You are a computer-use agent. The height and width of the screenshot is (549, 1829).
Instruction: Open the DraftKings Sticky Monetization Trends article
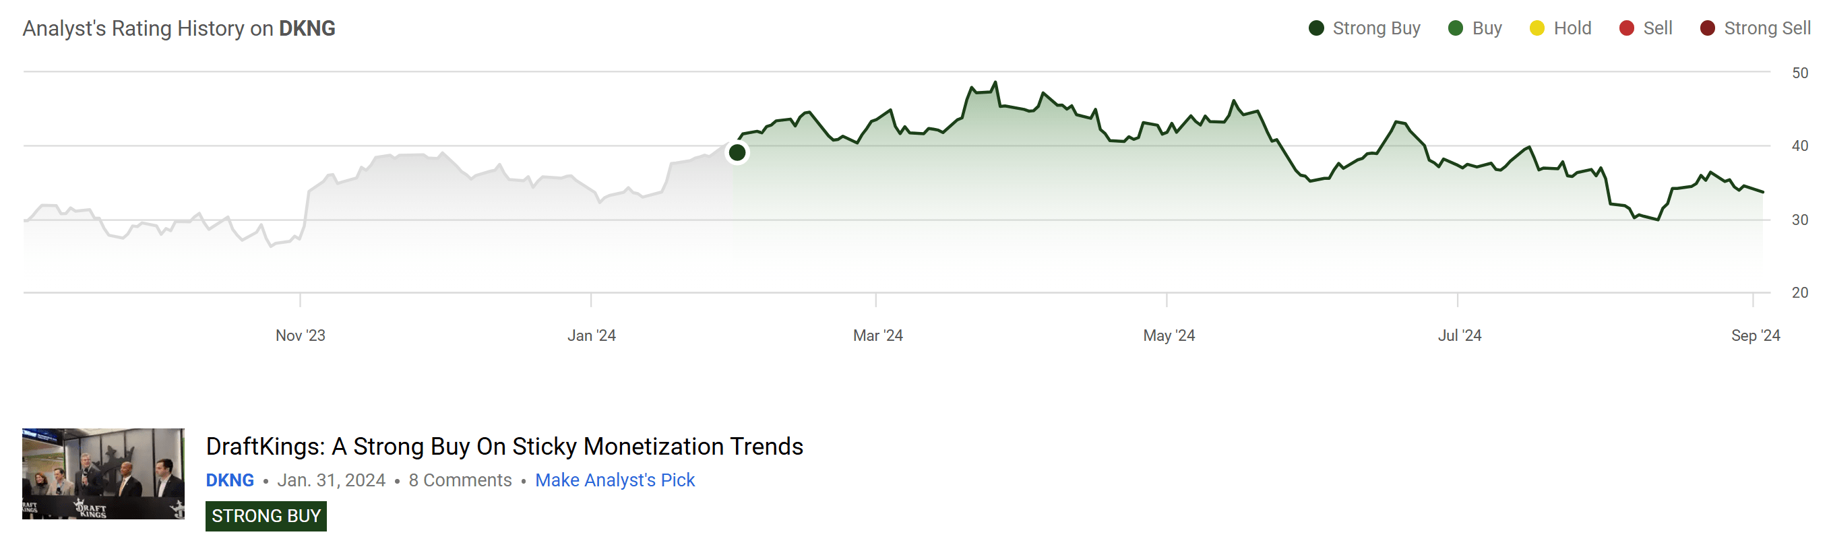(x=504, y=446)
